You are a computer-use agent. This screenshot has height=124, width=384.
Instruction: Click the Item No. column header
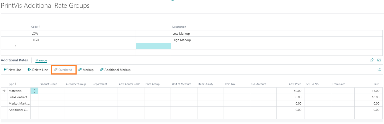click(x=230, y=84)
